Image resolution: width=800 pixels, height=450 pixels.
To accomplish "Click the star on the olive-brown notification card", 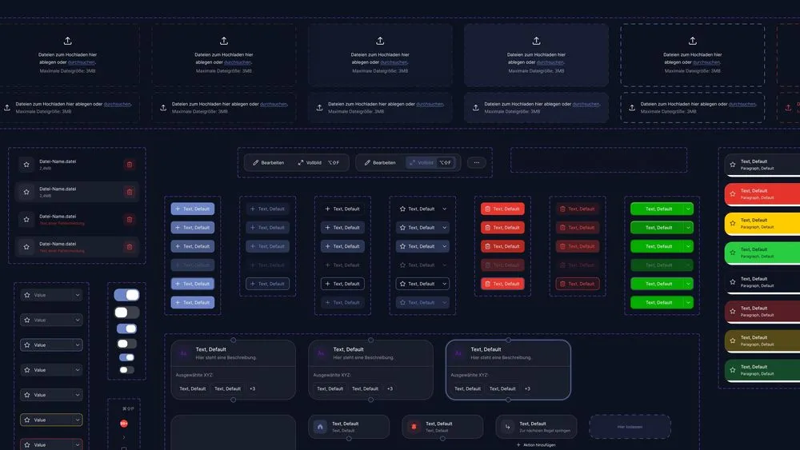I will (733, 340).
